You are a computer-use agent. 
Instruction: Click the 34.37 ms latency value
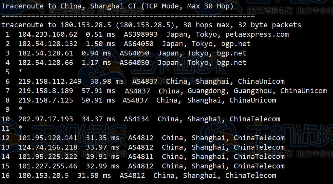[98, 119]
